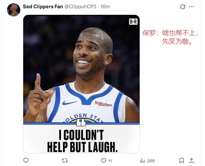Image resolution: width=205 pixels, height=166 pixels.
Task: Click the reply speech bubble icon
Action: (26, 160)
